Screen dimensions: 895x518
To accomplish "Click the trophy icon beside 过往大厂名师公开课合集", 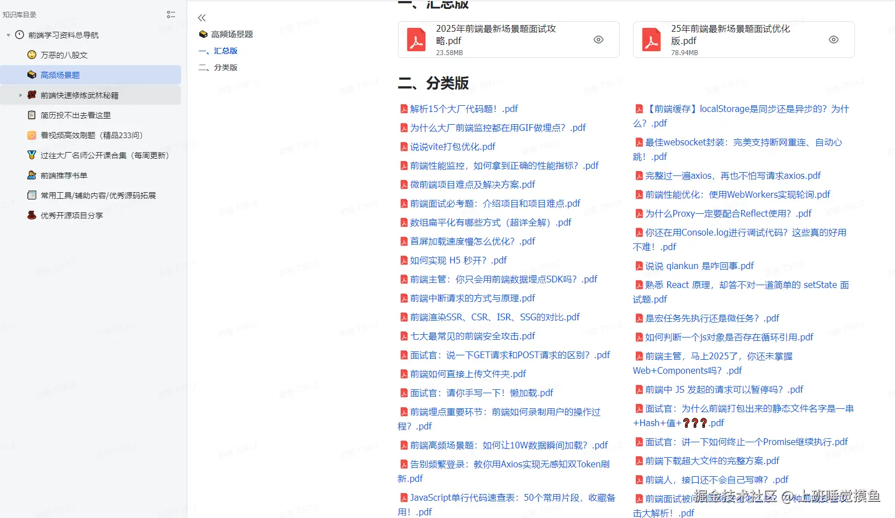I will [32, 155].
